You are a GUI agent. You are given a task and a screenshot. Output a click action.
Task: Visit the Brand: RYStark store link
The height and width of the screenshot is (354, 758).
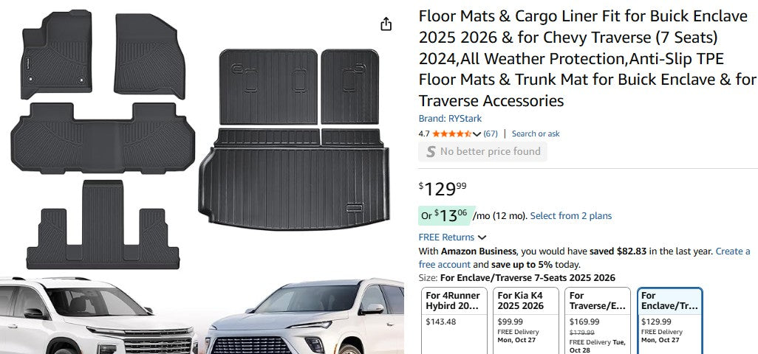point(450,119)
